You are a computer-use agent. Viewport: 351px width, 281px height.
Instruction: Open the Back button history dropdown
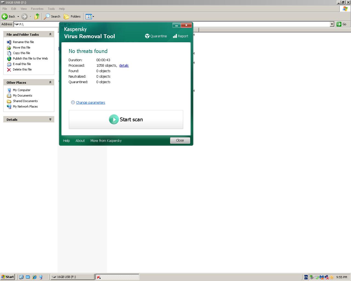[x=18, y=16]
